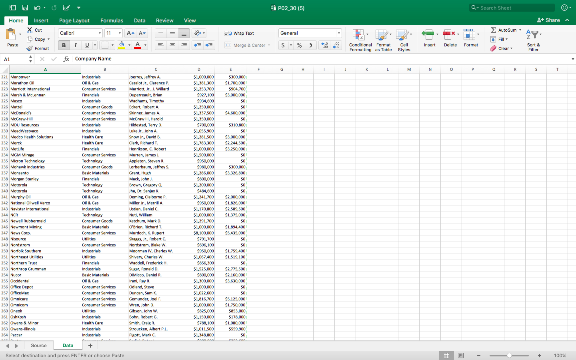
Task: Open Sort & Filter
Action: point(533,40)
